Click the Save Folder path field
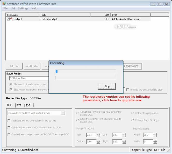The width and height of the screenshot is (172, 154). pyautogui.click(x=29, y=78)
